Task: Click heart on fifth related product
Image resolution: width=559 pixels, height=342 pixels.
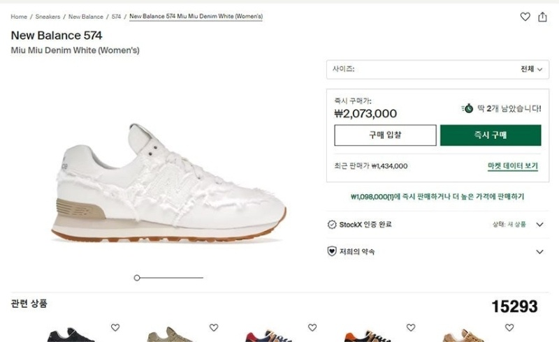Action: pos(509,327)
